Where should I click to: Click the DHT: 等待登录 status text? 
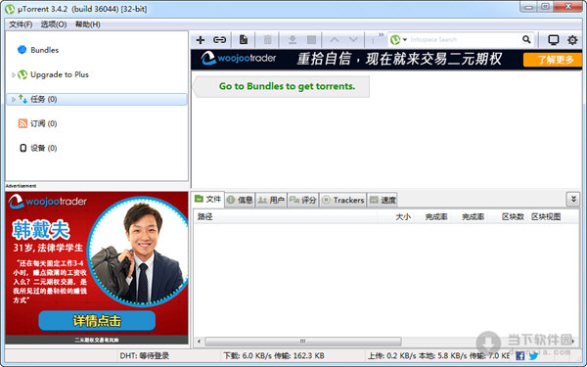[x=145, y=356]
